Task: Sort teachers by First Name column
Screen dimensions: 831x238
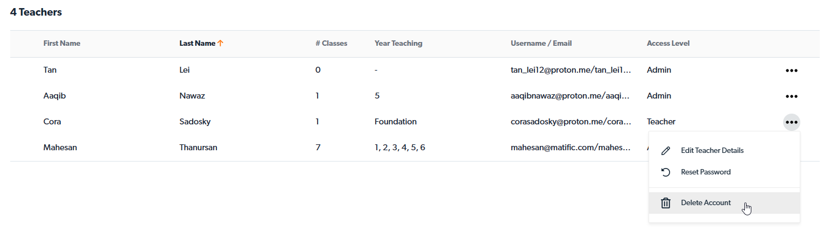Action: pos(62,43)
